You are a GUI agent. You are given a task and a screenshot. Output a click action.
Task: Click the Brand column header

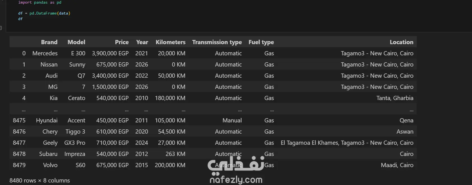click(x=49, y=42)
